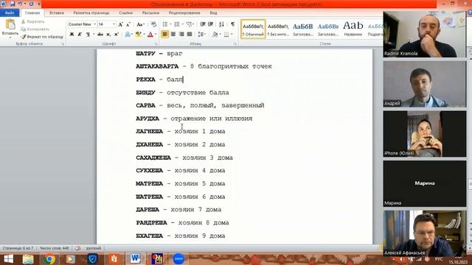
Task: Click the Decrease Indent icon
Action: click(x=203, y=24)
